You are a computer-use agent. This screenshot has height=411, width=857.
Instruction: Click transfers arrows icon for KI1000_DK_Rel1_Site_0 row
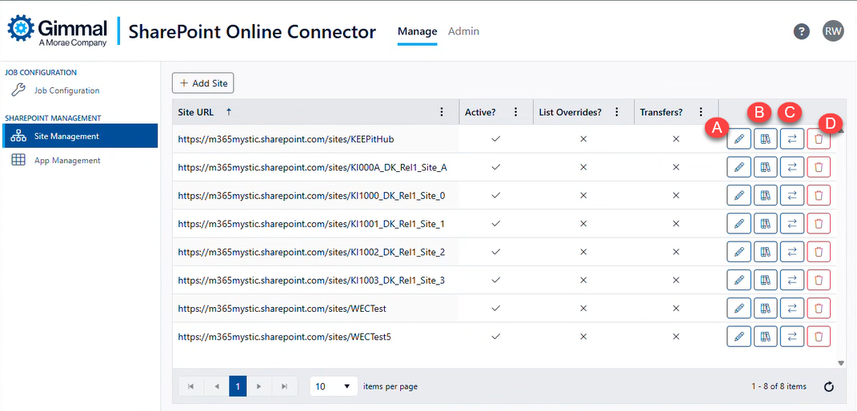(x=791, y=195)
